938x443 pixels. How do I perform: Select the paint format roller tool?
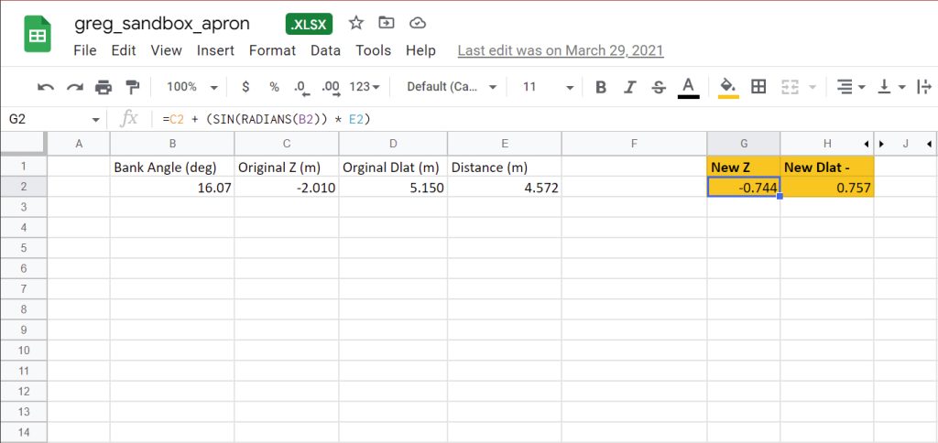132,87
